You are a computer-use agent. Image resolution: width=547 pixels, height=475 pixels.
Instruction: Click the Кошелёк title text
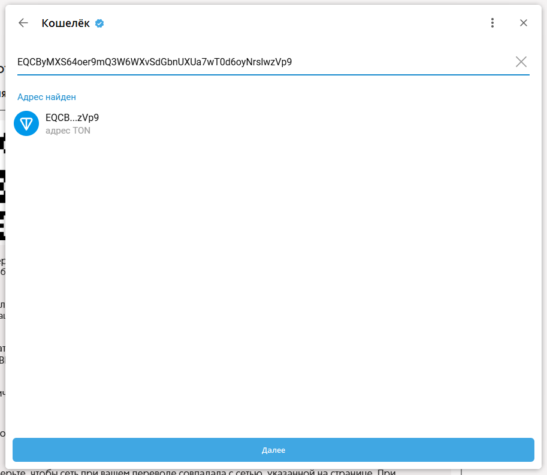[x=65, y=23]
